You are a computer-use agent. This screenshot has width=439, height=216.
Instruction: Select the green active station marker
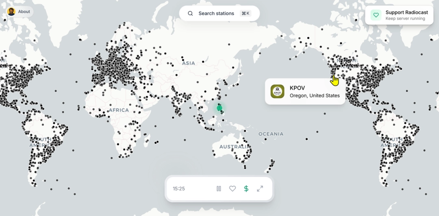[x=219, y=108]
